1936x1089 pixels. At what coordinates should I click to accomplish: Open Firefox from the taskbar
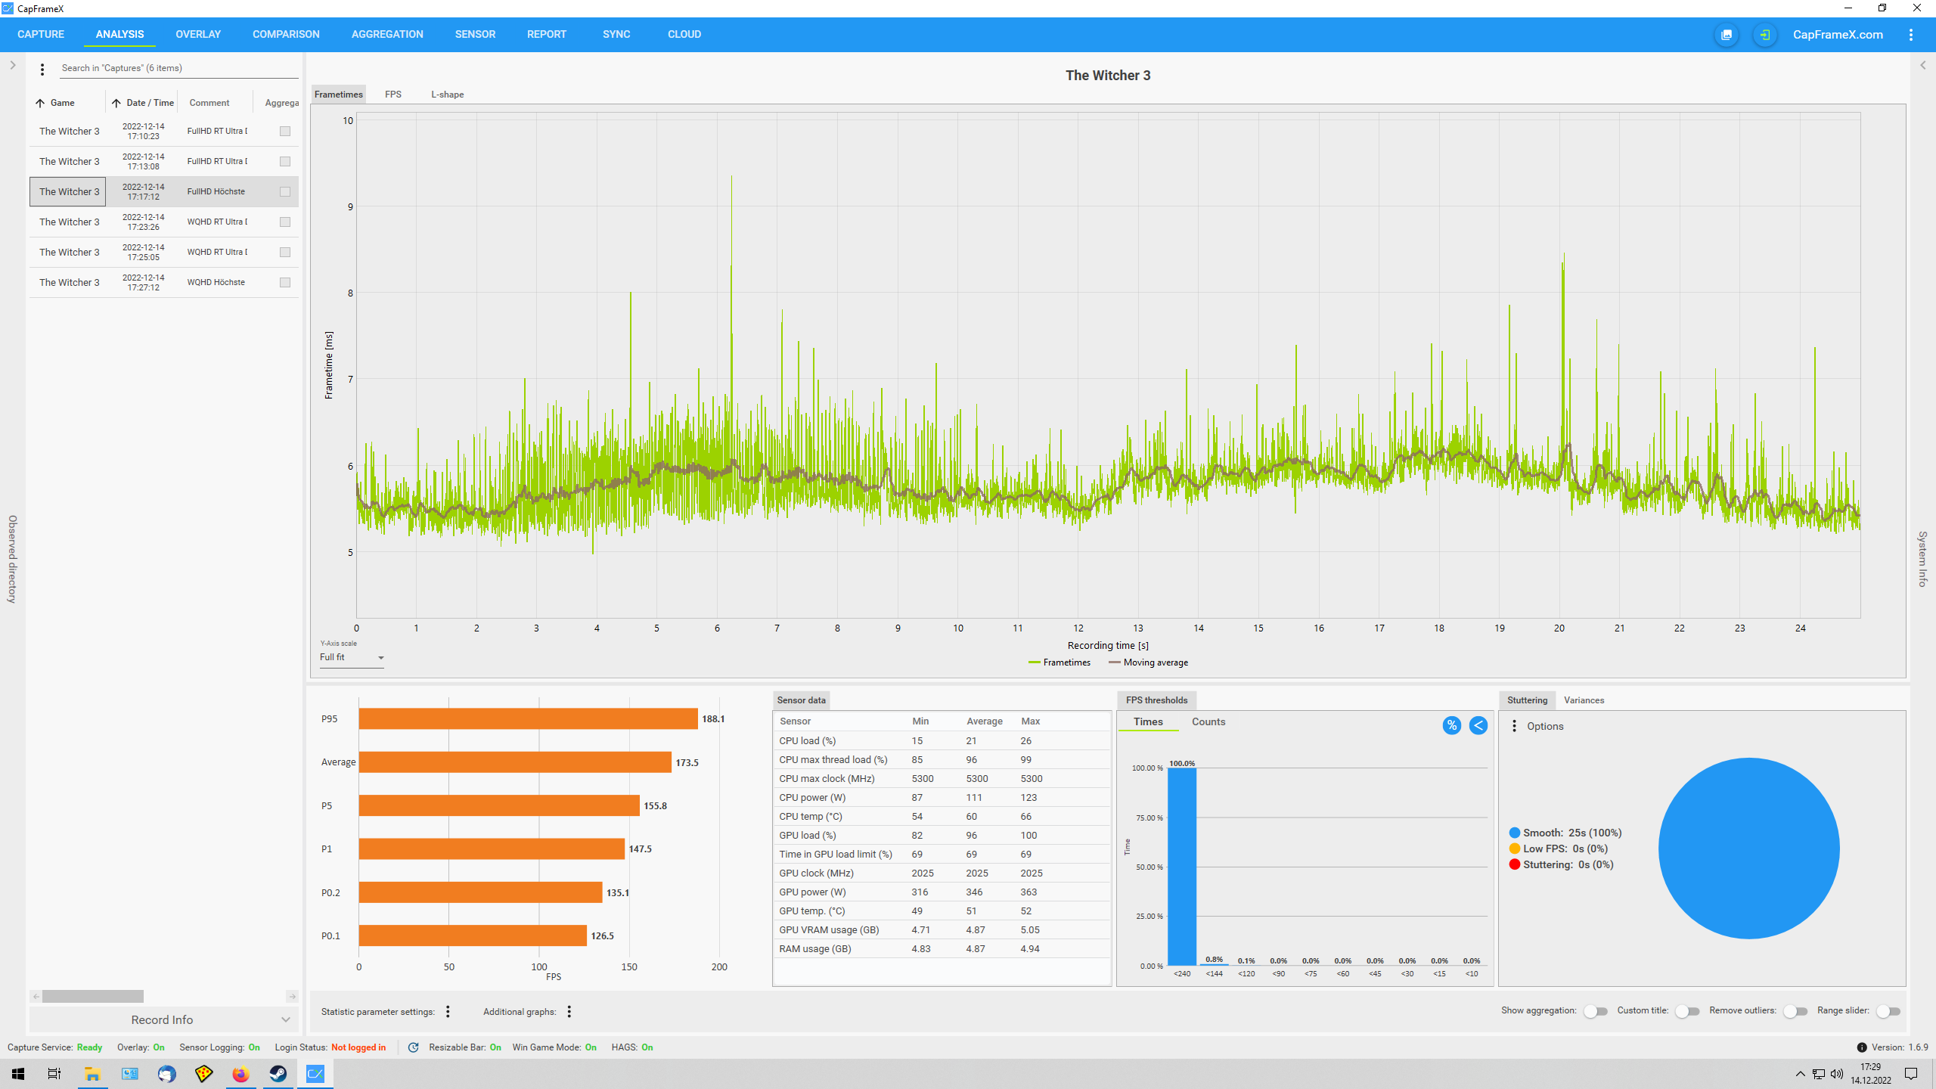coord(240,1074)
